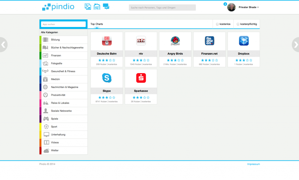Image resolution: width=299 pixels, height=180 pixels.
Task: Open the Privater Shade account dropdown
Action: 249,7
